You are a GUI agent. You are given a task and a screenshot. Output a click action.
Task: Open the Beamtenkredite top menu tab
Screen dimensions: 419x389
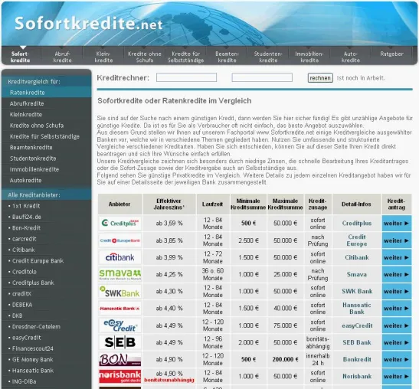coord(228,57)
